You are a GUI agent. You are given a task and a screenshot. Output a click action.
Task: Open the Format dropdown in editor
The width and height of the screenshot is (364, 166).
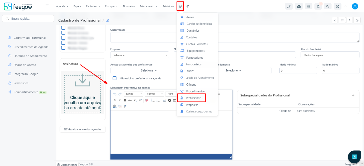pyautogui.click(x=154, y=94)
